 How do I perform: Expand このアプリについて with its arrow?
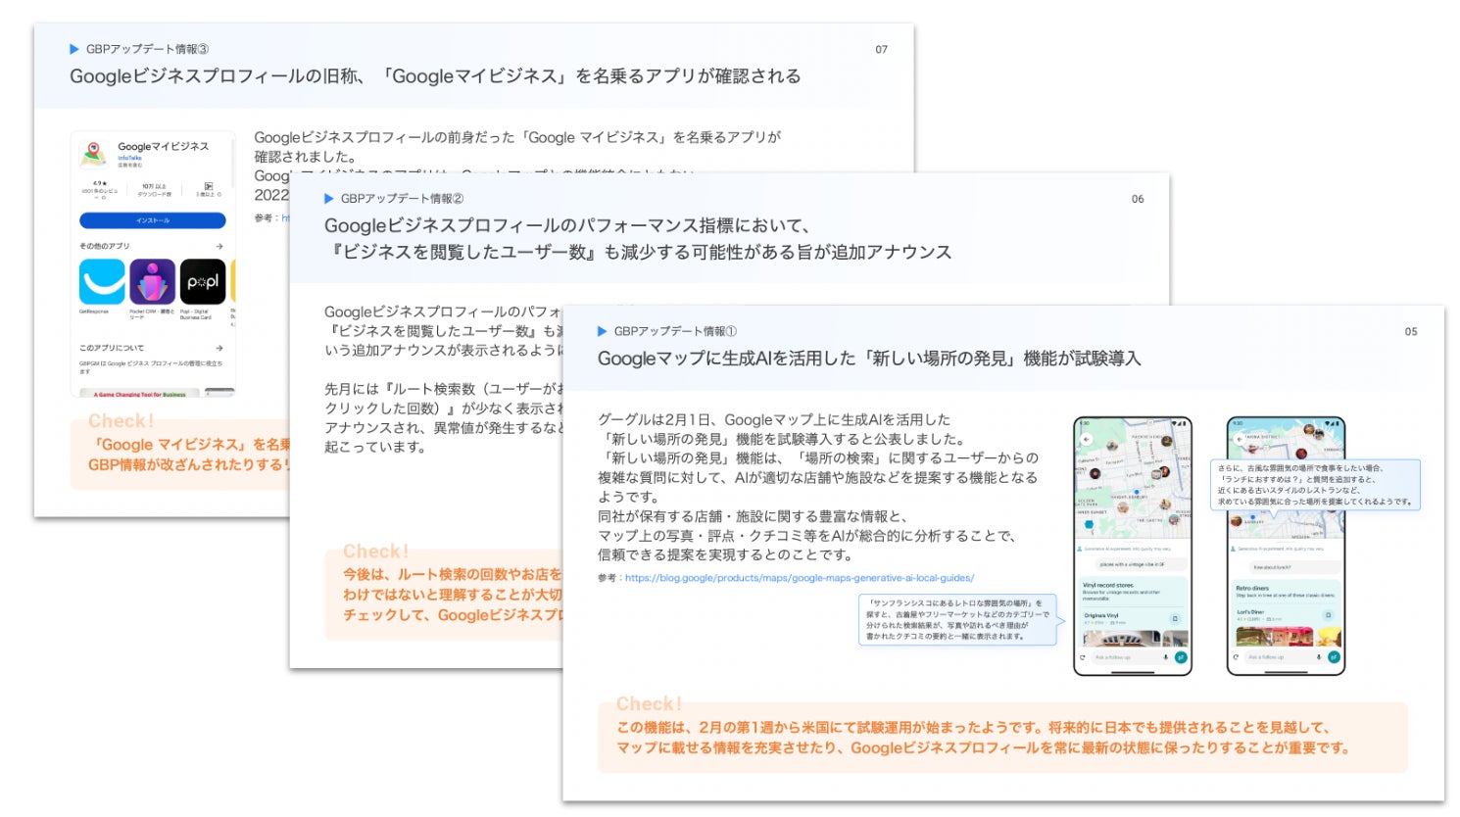(x=219, y=348)
